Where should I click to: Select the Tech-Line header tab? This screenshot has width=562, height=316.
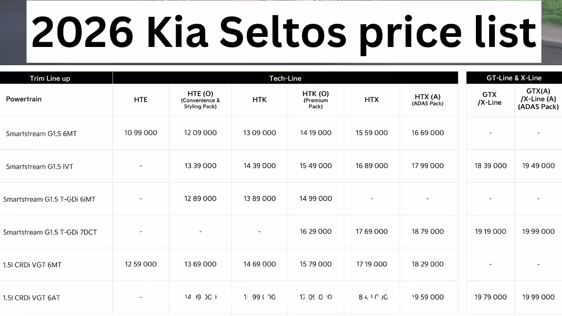[x=285, y=78]
